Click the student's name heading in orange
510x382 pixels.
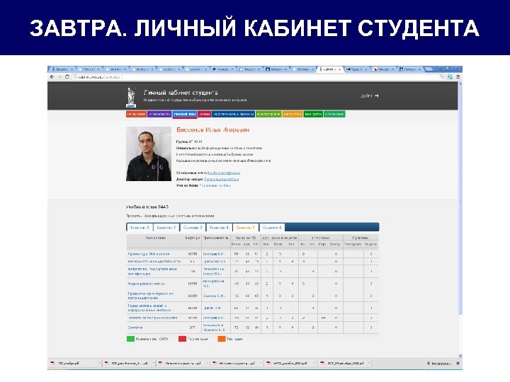coord(213,130)
